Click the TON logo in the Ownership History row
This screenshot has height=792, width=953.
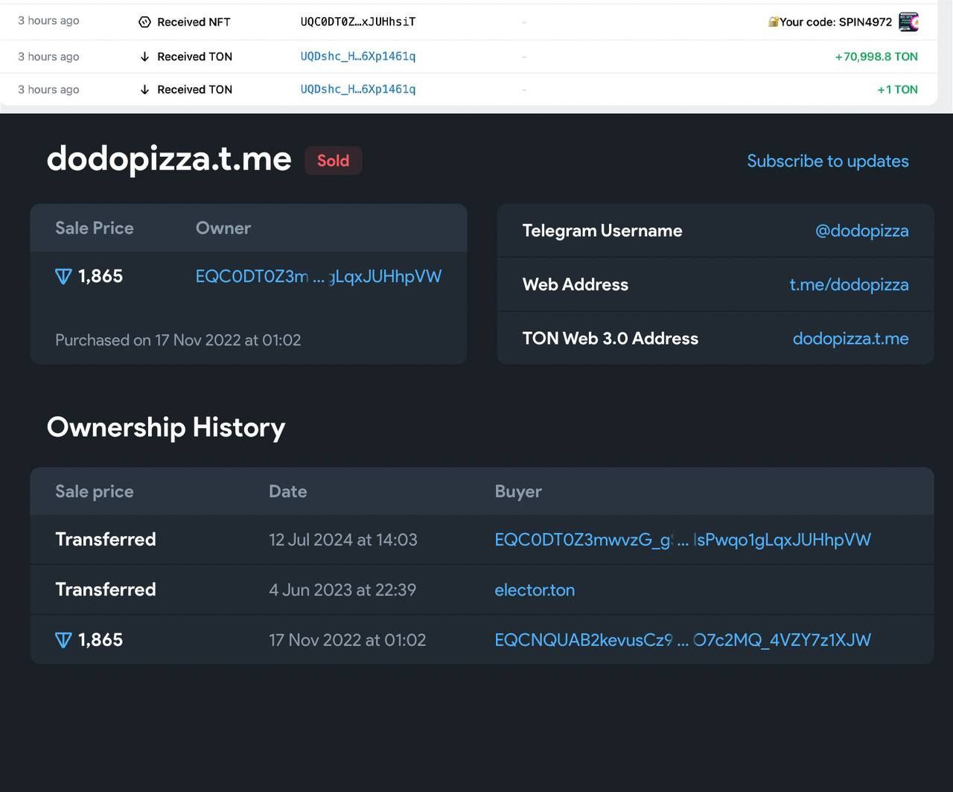point(63,640)
